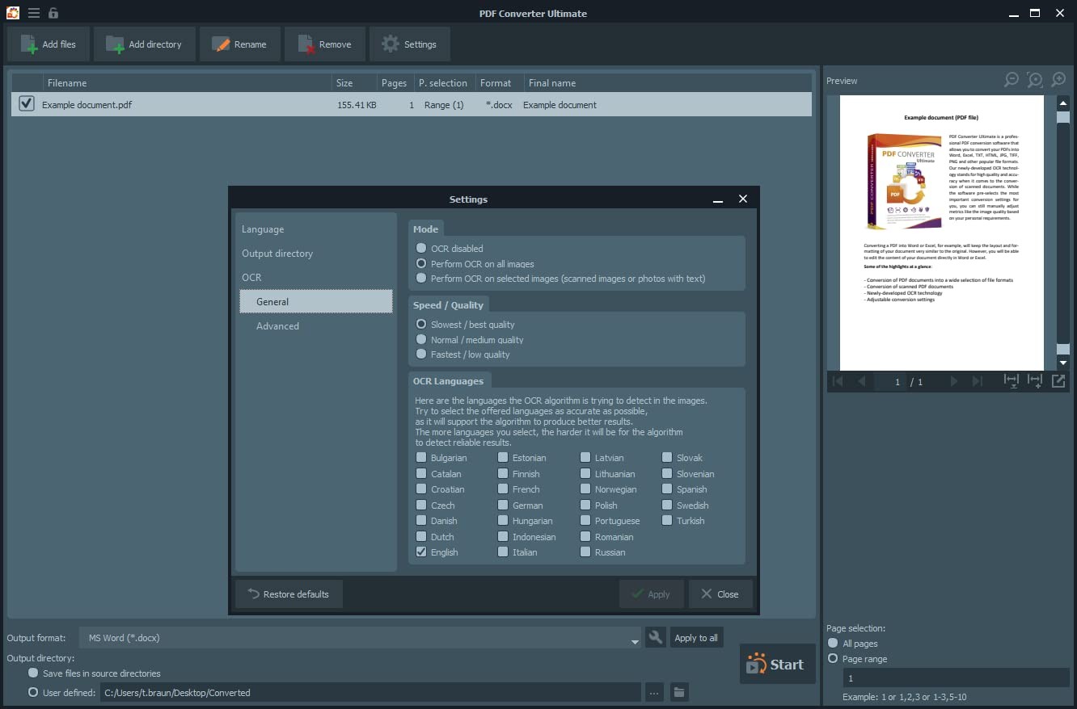The image size is (1077, 709).
Task: Click the Apply button in Settings
Action: (x=652, y=594)
